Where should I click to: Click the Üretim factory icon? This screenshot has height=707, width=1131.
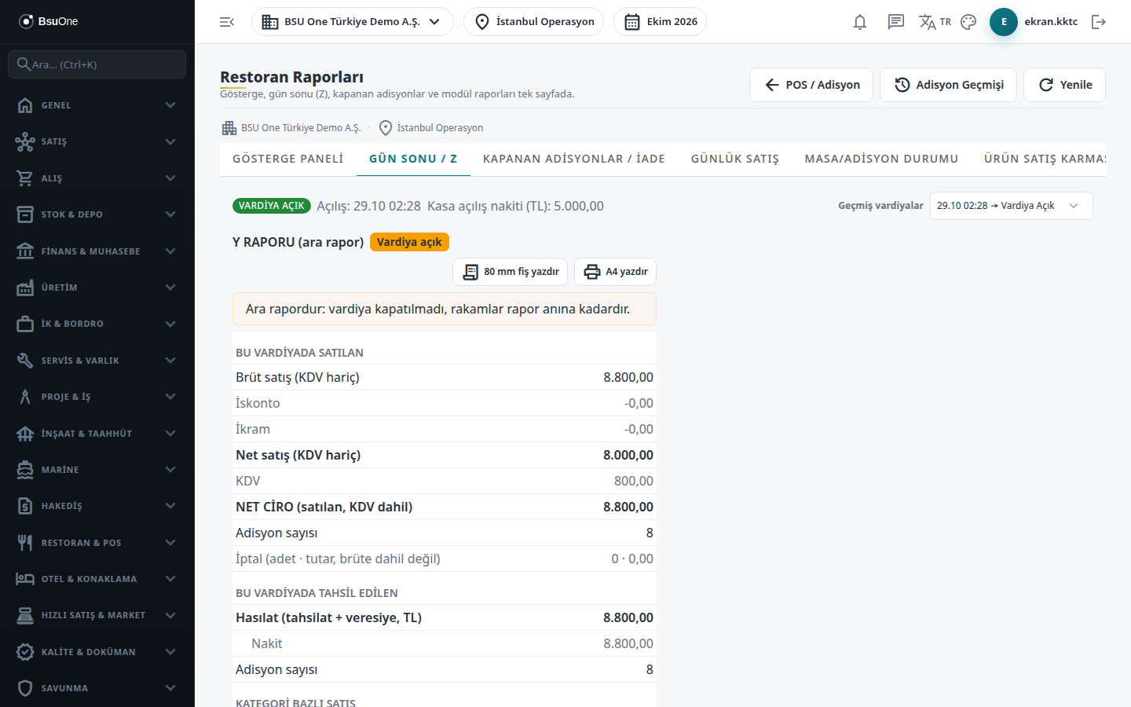(25, 288)
